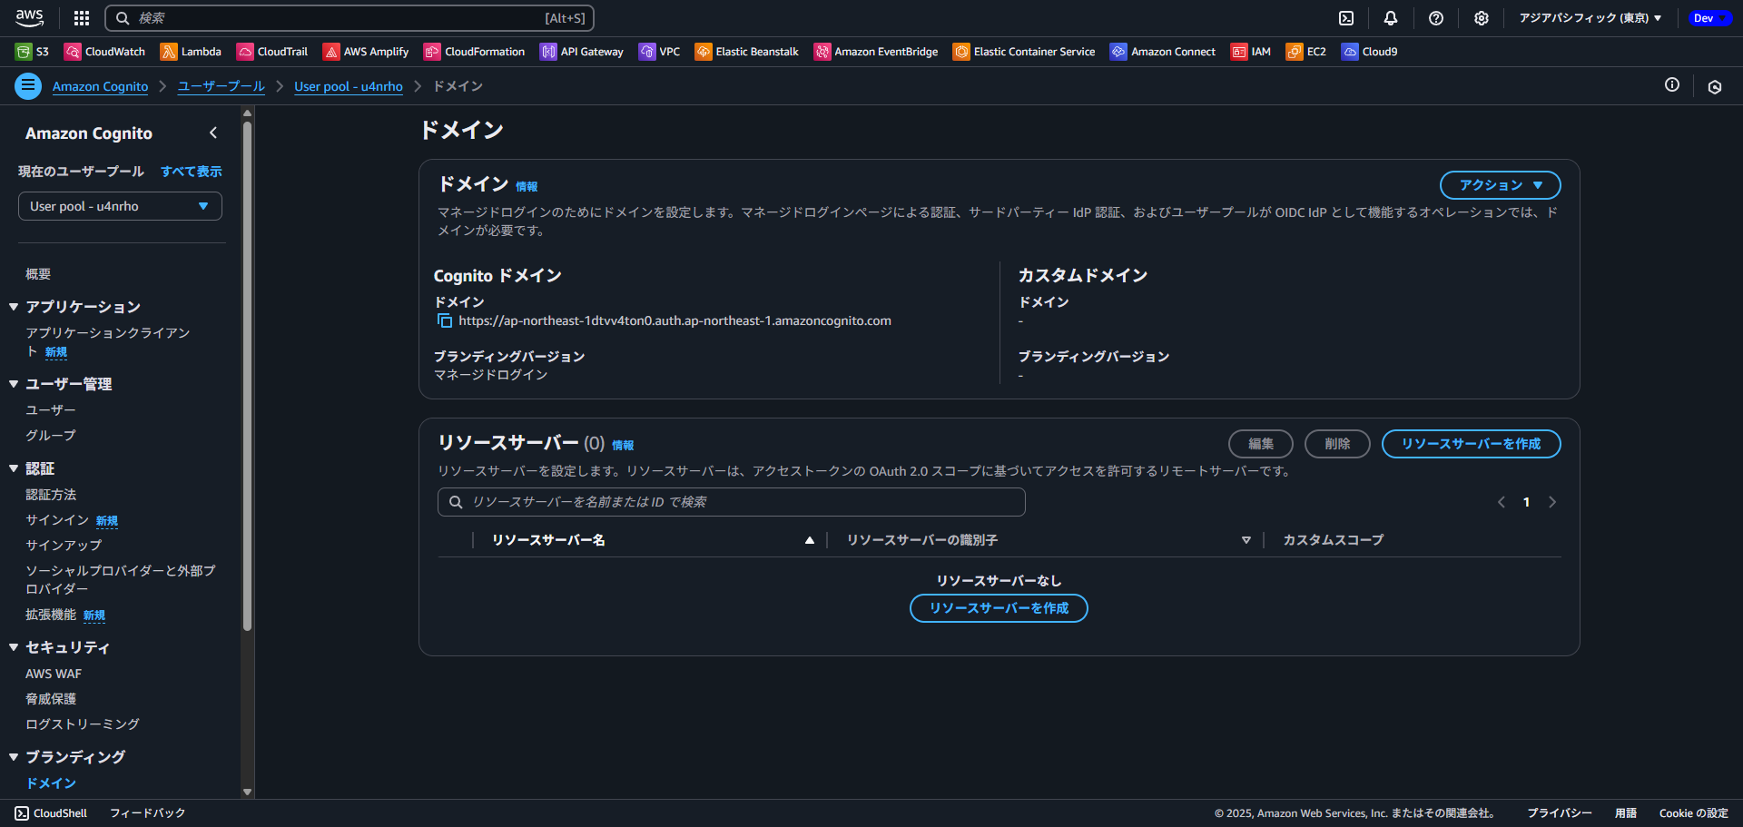Focus the resource server search field
The height and width of the screenshot is (827, 1743).
[x=732, y=502]
